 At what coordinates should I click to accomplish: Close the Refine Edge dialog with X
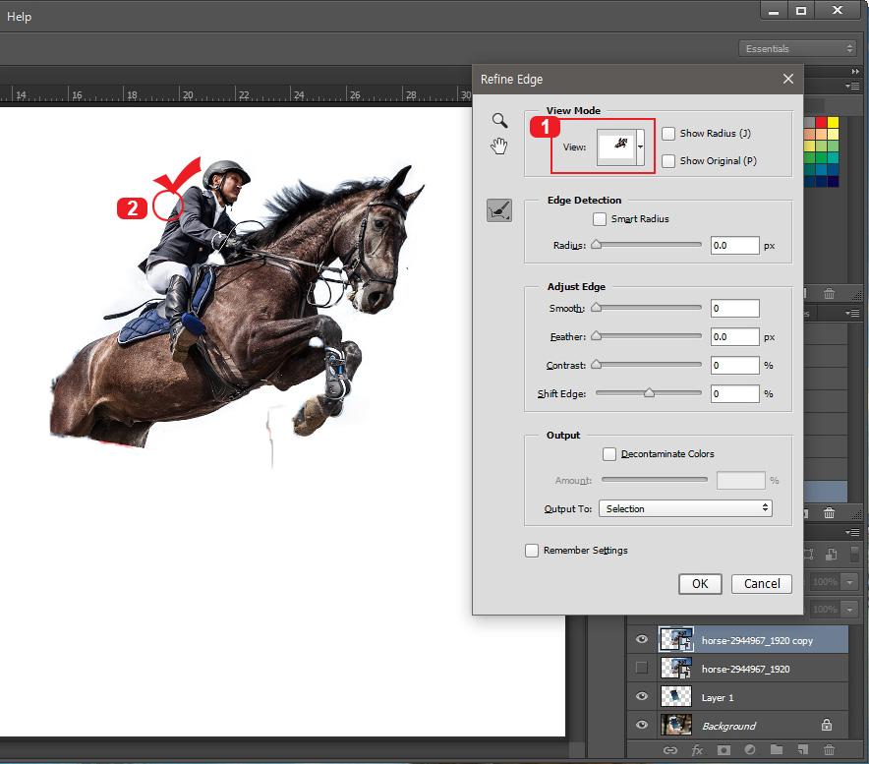coord(788,79)
